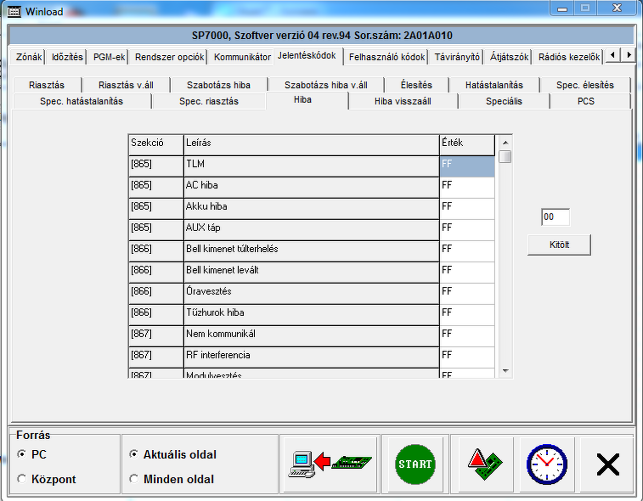
Task: Close the Winload window
Action: click(x=617, y=9)
